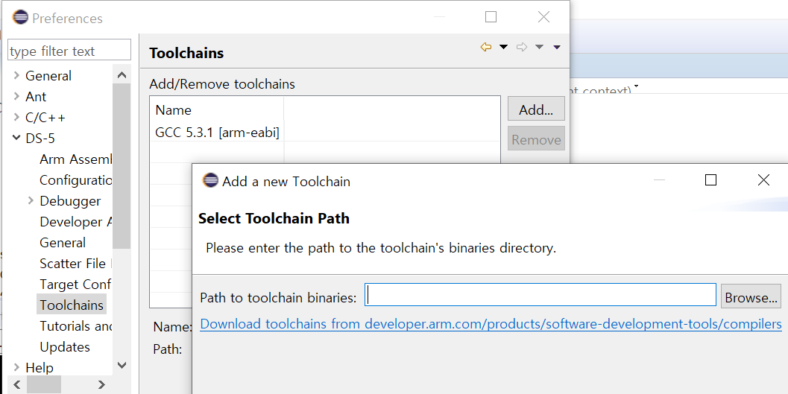This screenshot has width=788, height=394.
Task: Expand the Debugger node under DS-5
Action: click(x=30, y=200)
